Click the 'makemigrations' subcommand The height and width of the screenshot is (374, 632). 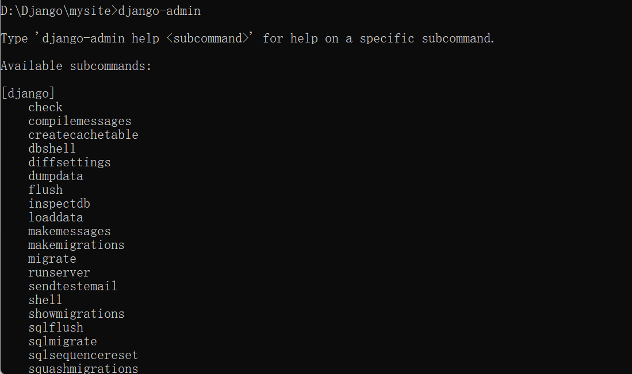coord(76,245)
